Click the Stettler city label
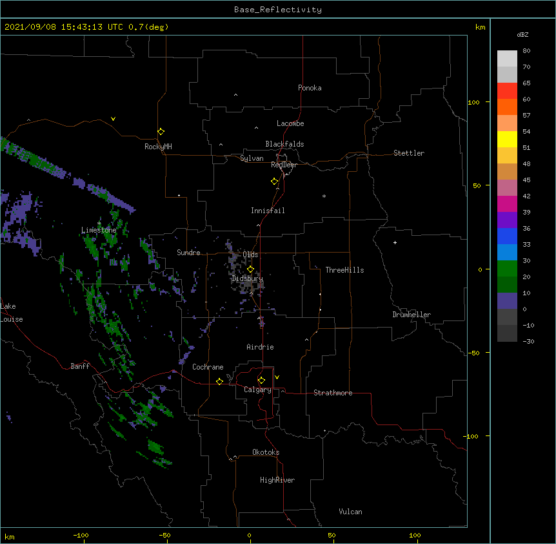This screenshot has width=556, height=544. pos(409,153)
